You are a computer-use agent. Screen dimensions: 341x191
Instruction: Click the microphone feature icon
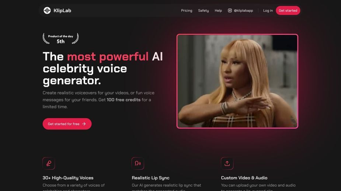coord(49,163)
